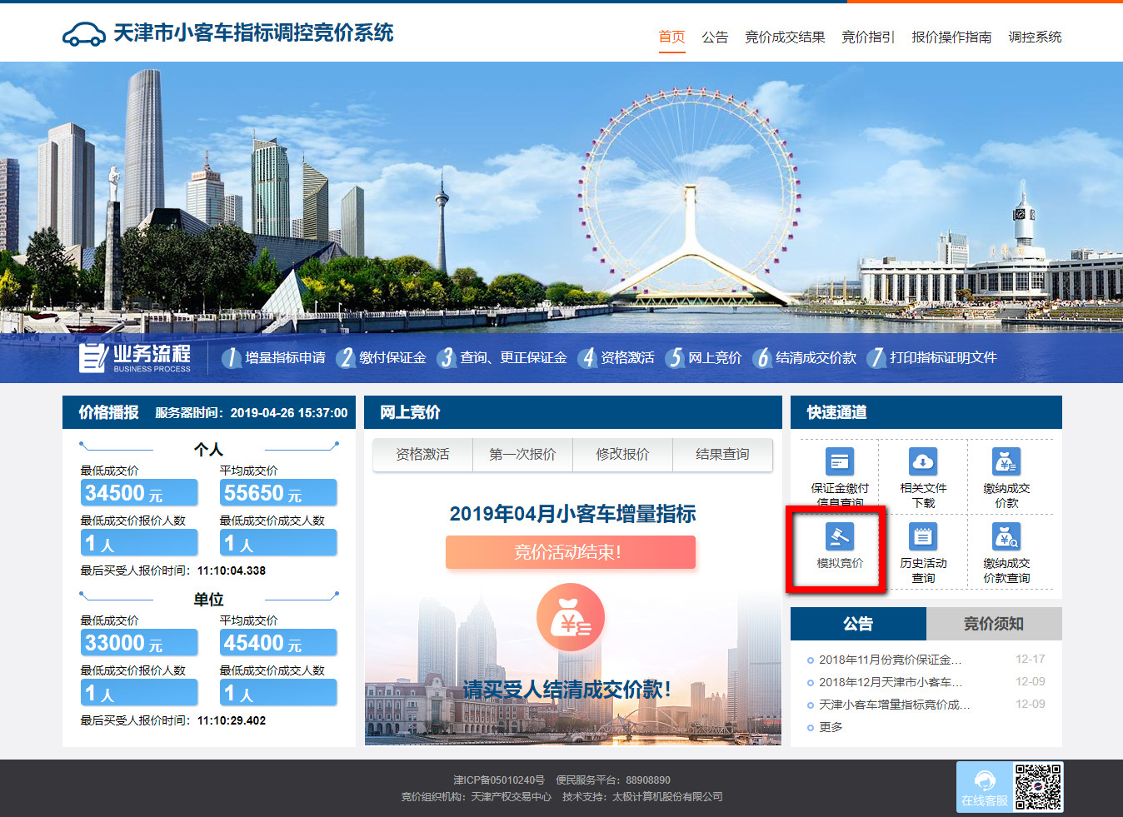This screenshot has height=817, width=1123.
Task: Open the 2018年12月天津市小客车 announcement
Action: pos(891,682)
